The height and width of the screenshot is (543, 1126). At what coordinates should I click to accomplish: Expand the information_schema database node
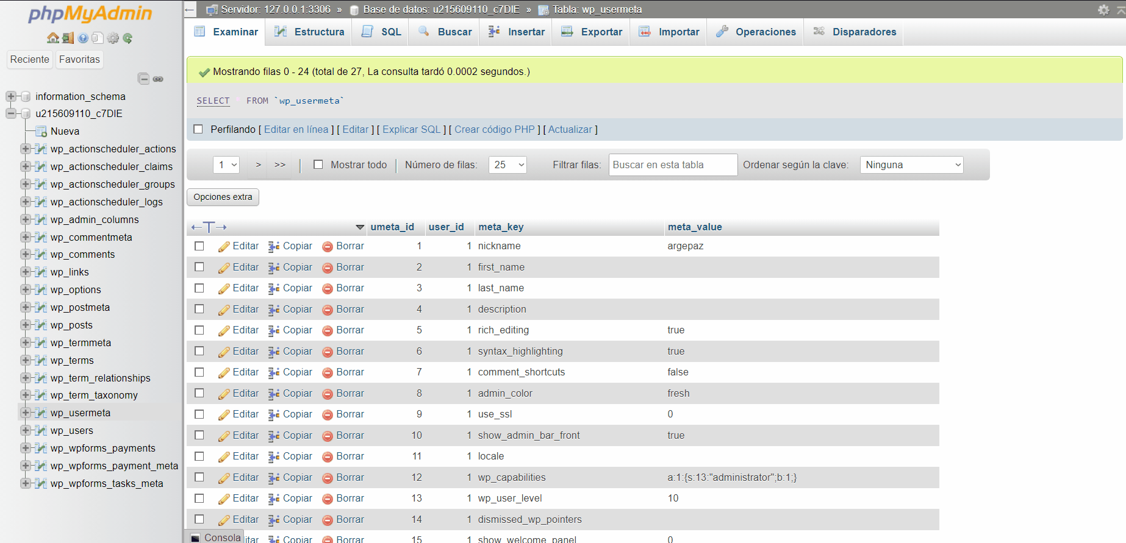pyautogui.click(x=10, y=96)
